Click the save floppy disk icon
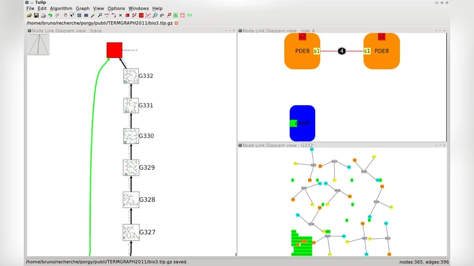This screenshot has width=474, height=266. coord(36,15)
